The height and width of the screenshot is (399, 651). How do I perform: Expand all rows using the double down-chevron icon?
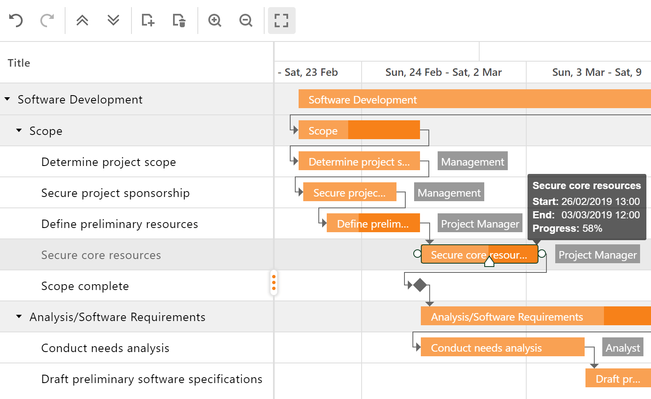pos(113,20)
